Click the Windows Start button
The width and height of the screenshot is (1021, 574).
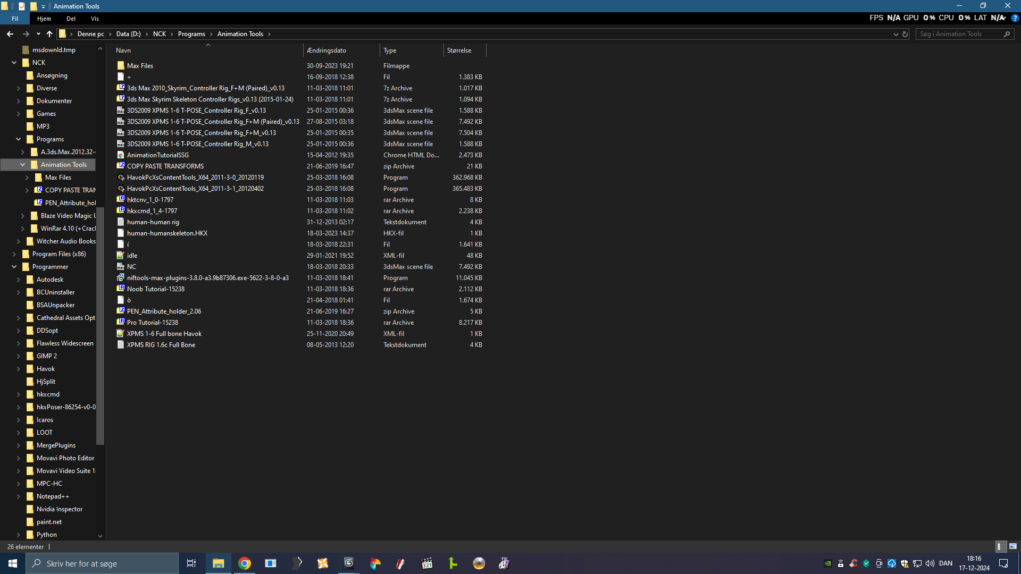pyautogui.click(x=13, y=563)
